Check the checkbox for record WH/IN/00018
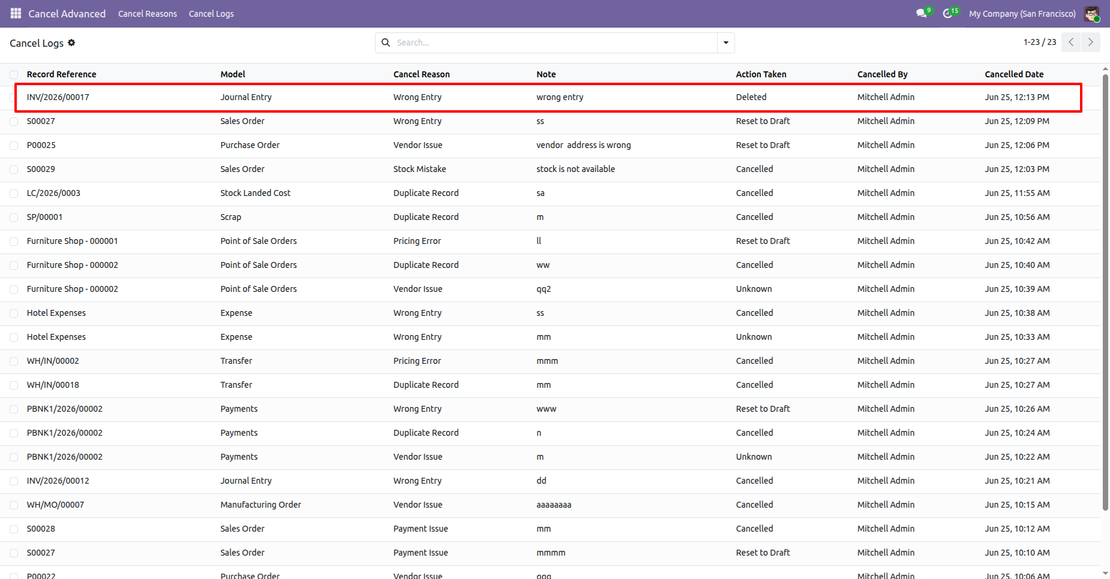 click(x=14, y=385)
